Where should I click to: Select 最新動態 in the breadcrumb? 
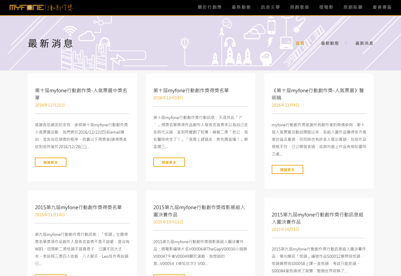[x=330, y=43]
